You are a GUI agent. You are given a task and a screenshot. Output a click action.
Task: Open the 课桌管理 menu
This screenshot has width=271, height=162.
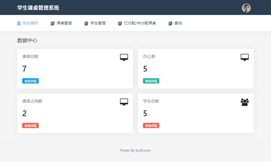click(x=64, y=23)
